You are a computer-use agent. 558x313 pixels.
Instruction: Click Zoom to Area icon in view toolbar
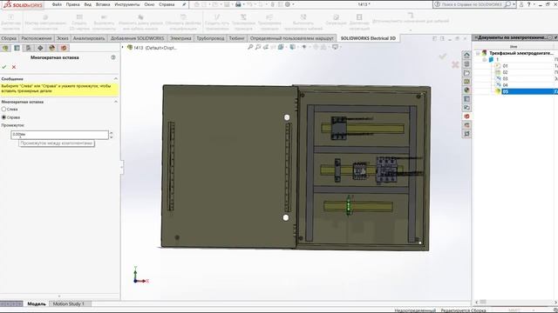click(x=258, y=47)
